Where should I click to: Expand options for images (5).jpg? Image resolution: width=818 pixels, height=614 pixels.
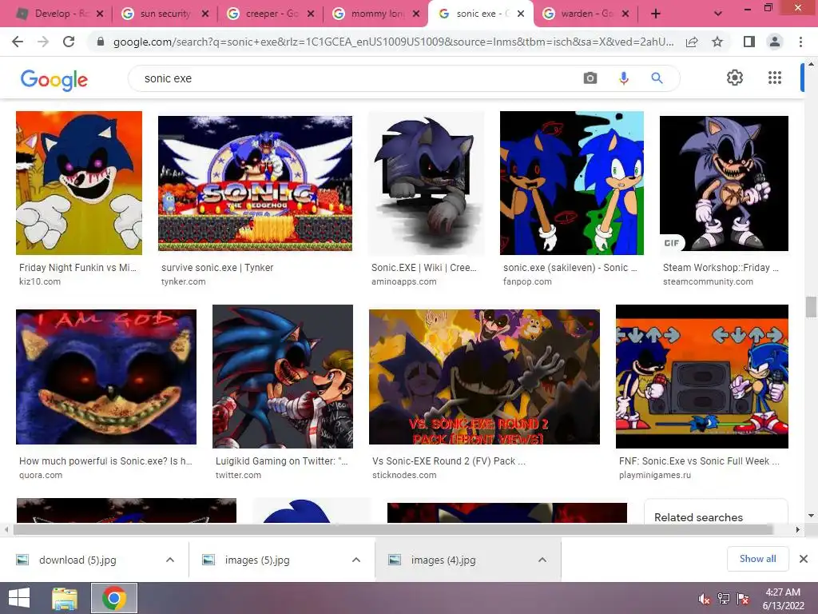(356, 560)
